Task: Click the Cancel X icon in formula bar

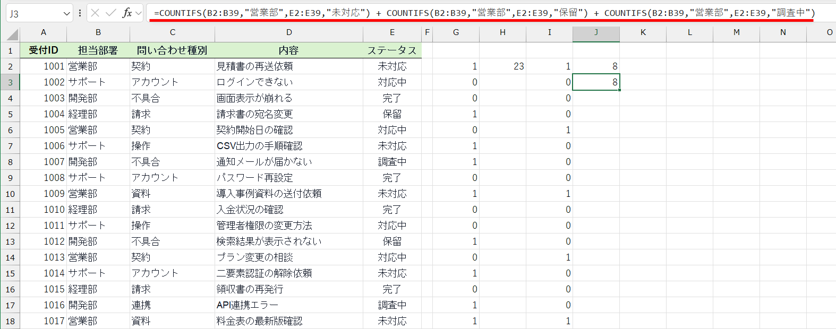Action: pos(95,13)
